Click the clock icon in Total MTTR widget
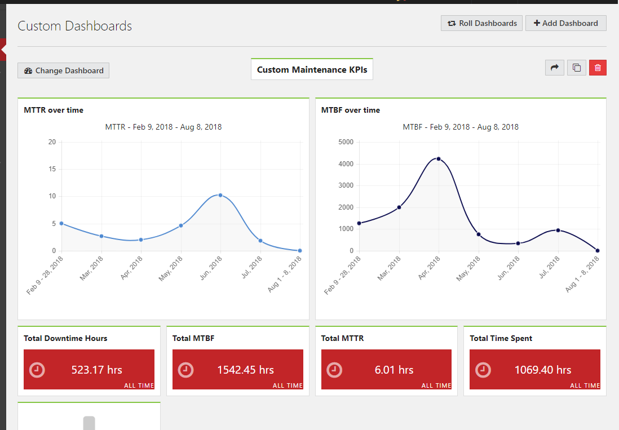619x430 pixels. pos(334,370)
